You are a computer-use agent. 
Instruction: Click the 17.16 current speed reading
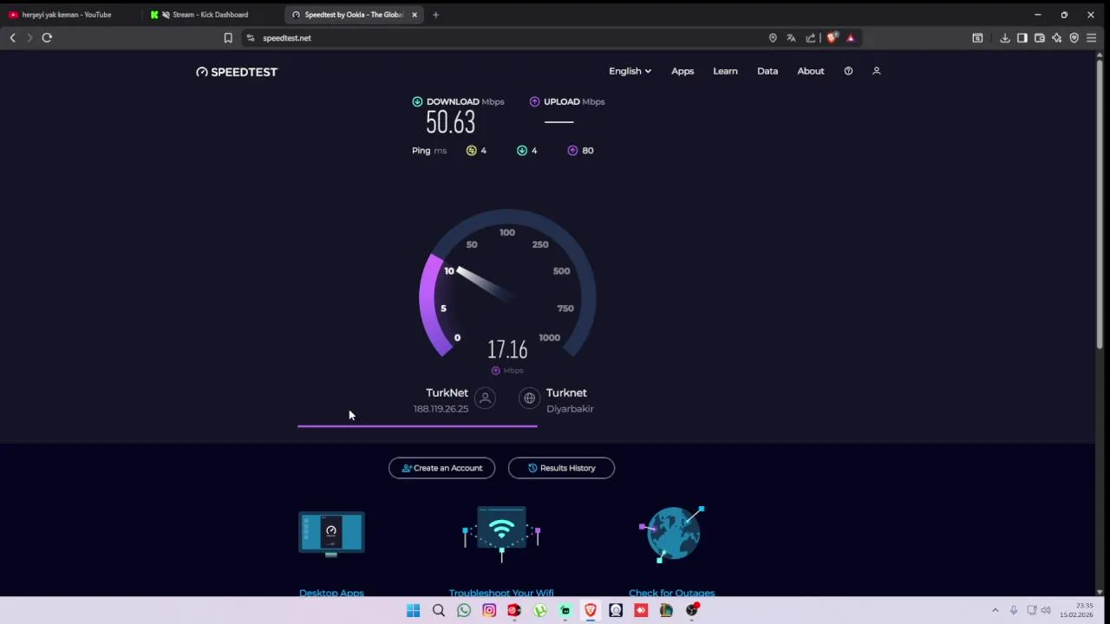click(507, 349)
